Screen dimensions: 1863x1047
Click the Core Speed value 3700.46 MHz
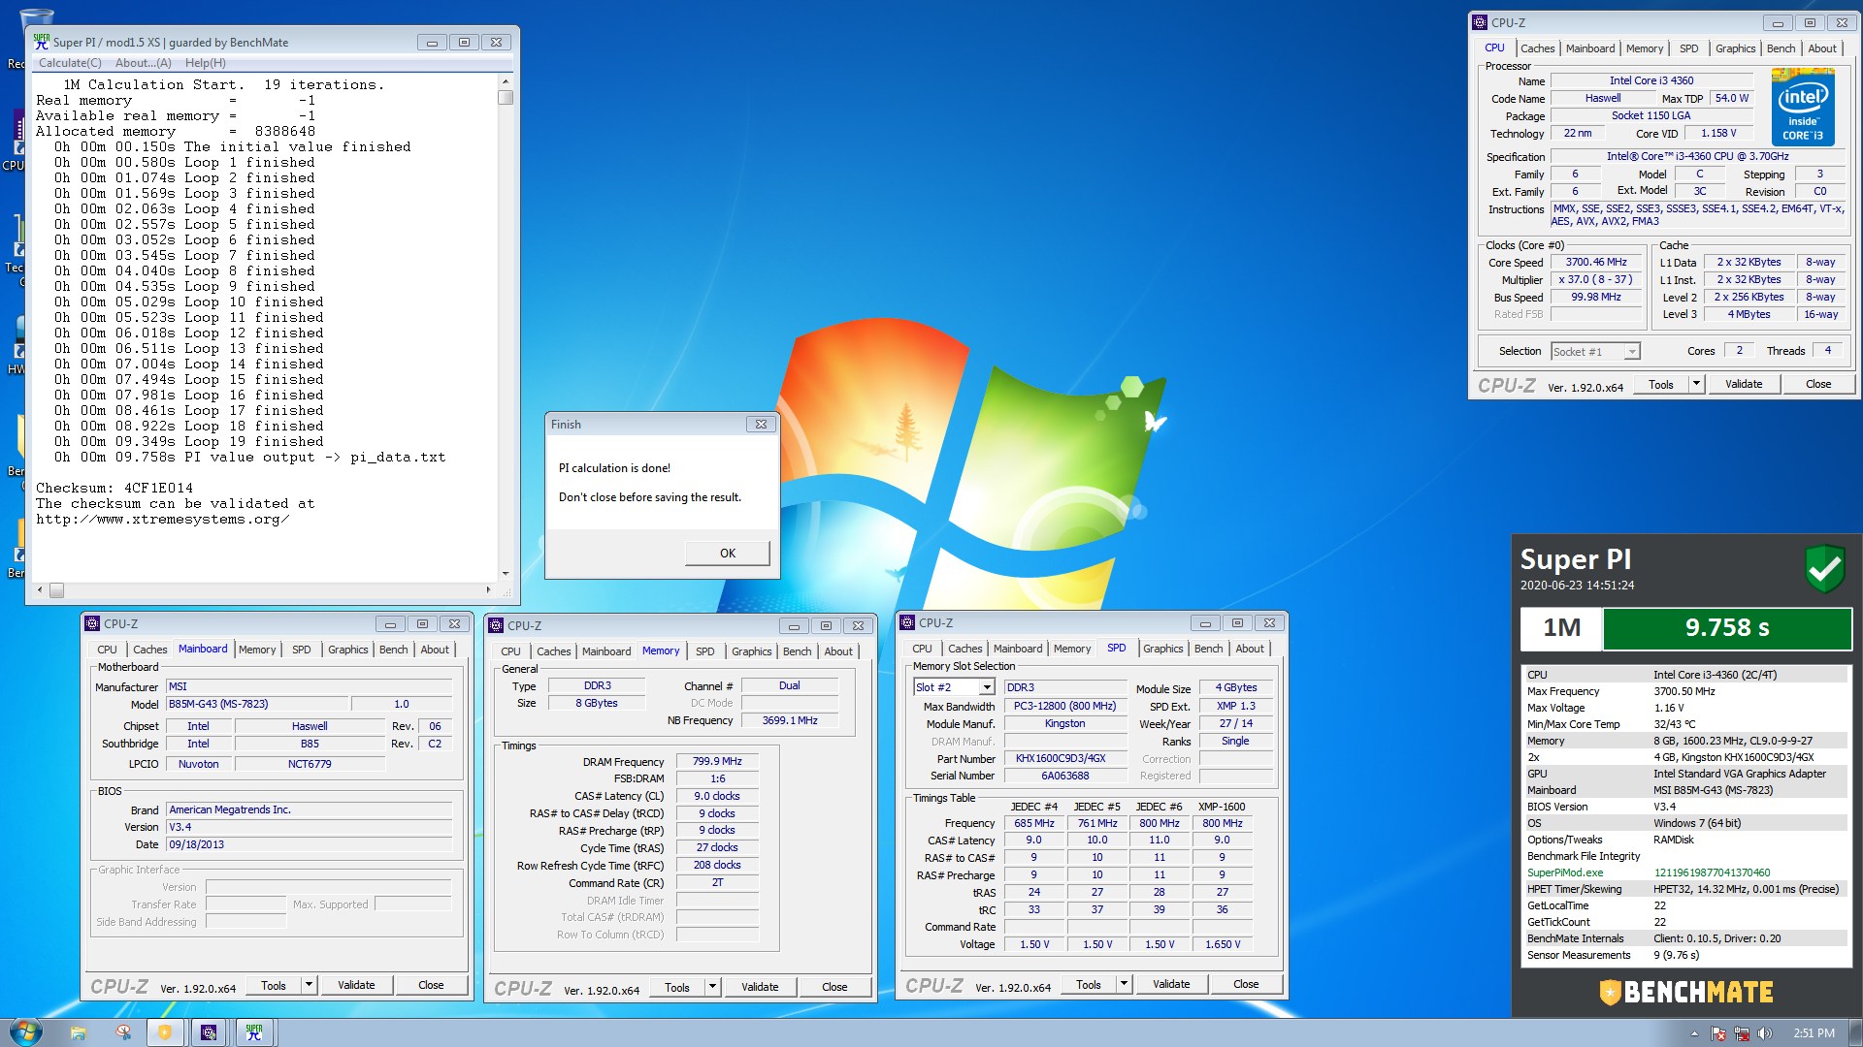point(1596,262)
